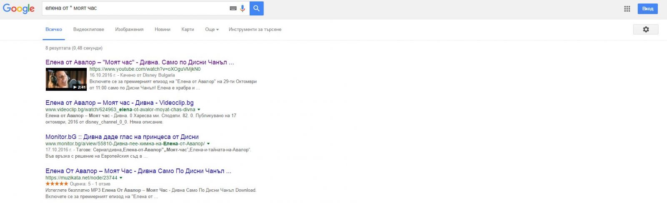
Task: Click the Google logo
Action: pyautogui.click(x=19, y=8)
